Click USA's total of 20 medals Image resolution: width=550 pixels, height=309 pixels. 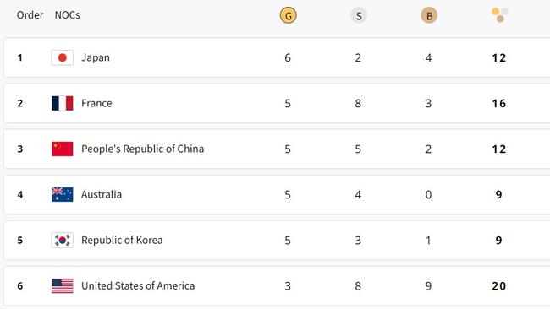498,286
